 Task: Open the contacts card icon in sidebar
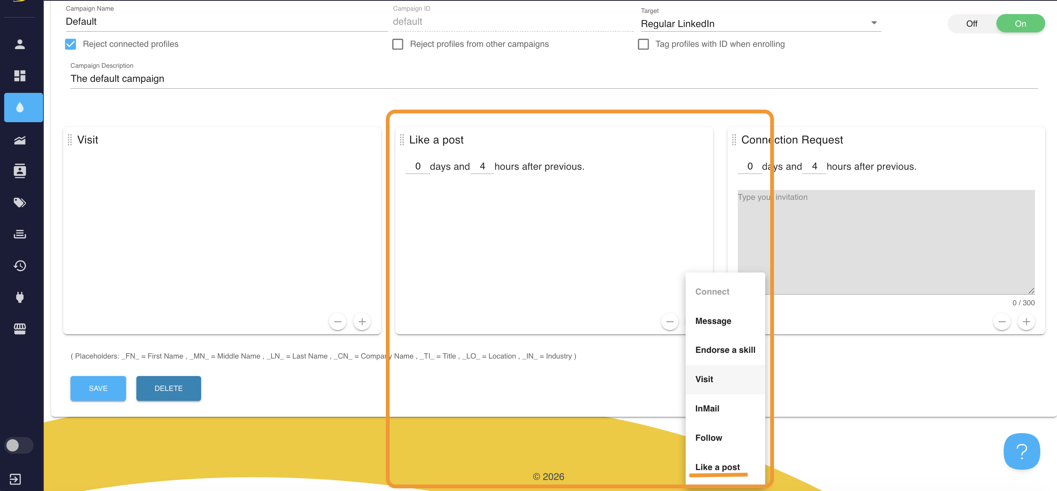(x=20, y=171)
